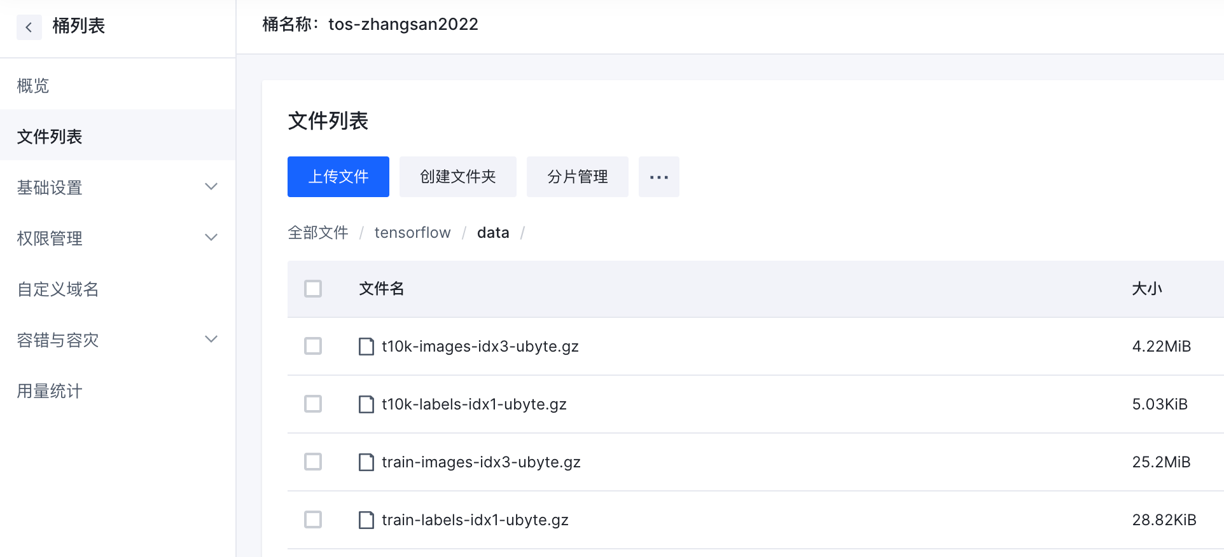
Task: Expand the 权限管理 menu chevron
Action: click(x=211, y=238)
